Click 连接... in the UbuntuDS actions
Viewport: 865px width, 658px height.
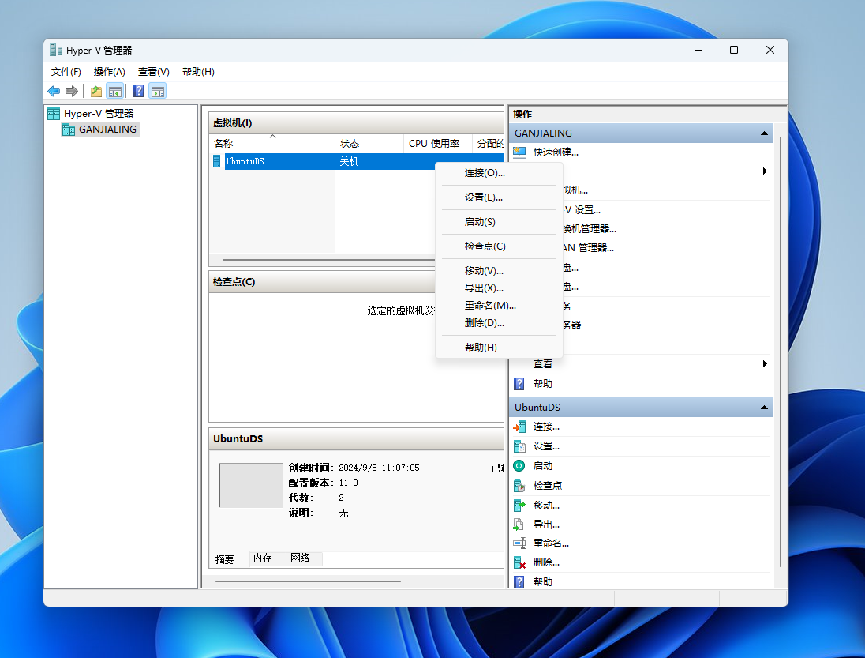point(546,427)
